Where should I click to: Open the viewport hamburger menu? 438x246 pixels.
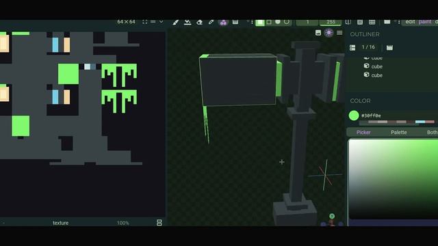339,33
